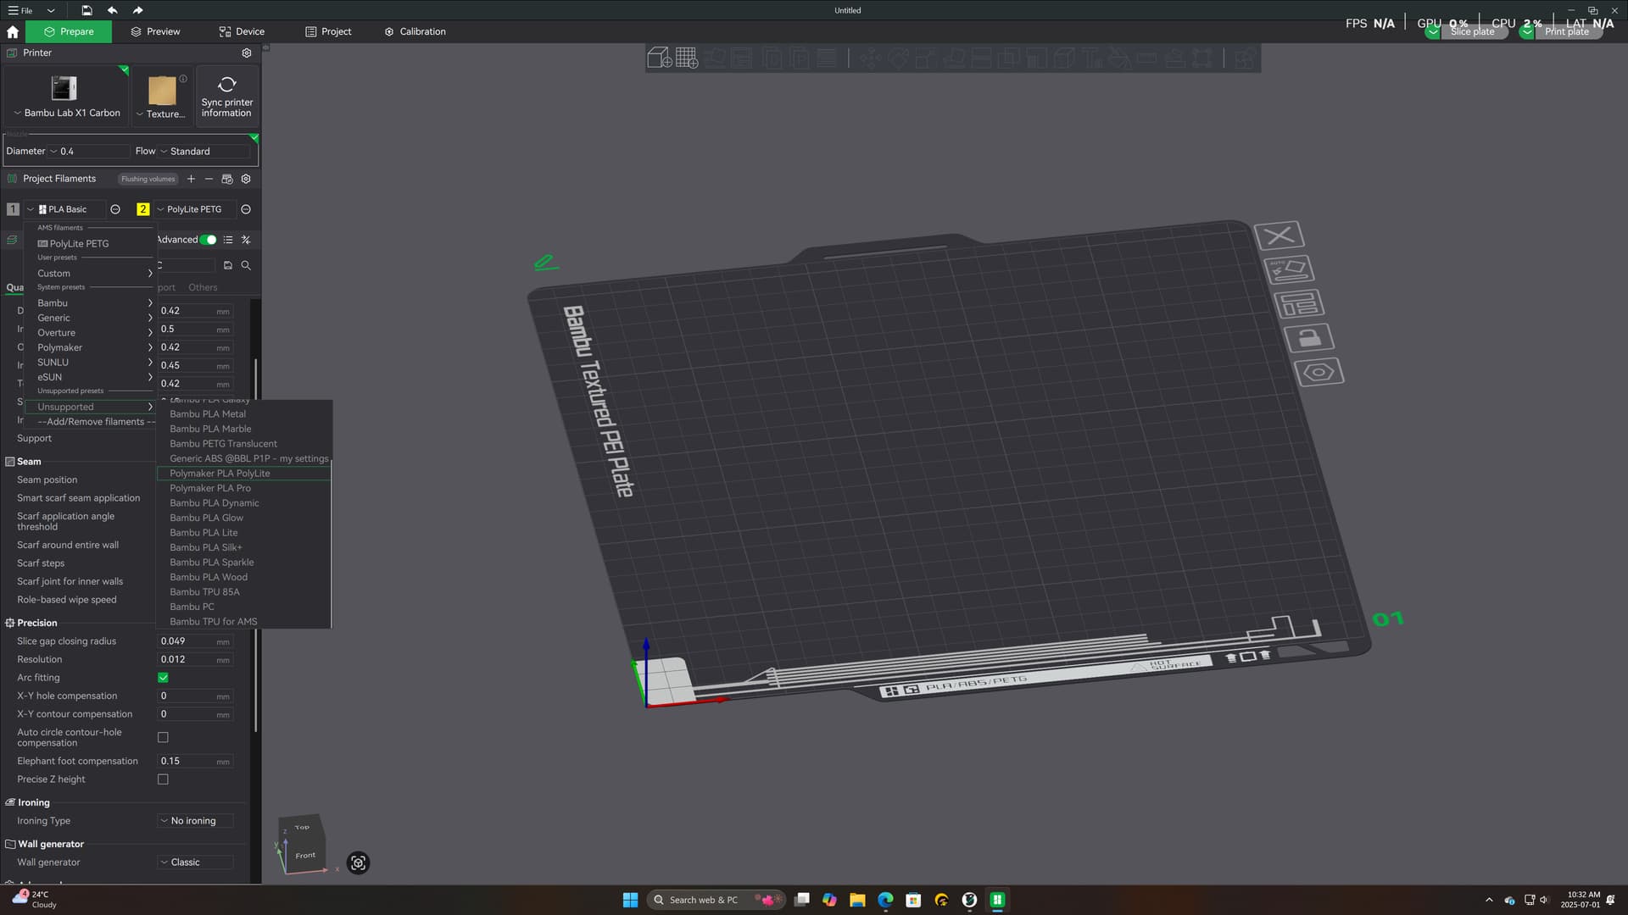Open Flow Standard dropdown

tap(206, 152)
